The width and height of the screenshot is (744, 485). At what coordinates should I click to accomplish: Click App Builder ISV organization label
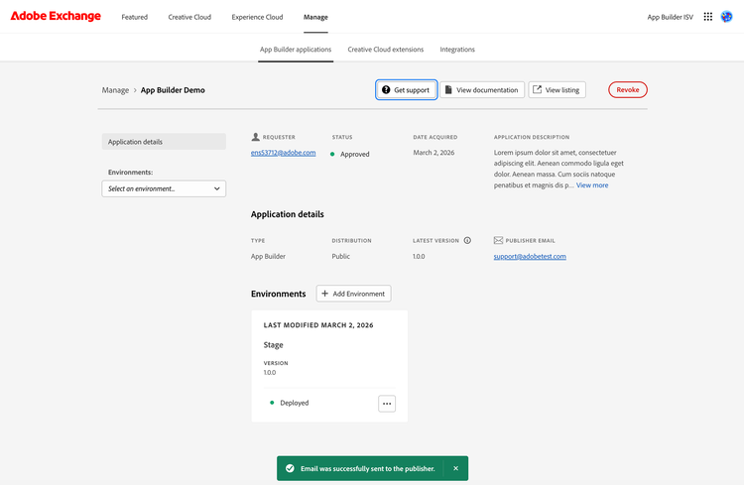pyautogui.click(x=670, y=17)
